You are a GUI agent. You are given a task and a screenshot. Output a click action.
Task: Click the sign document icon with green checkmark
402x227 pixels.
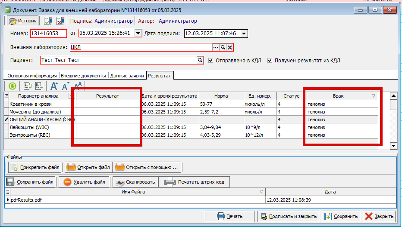click(48, 21)
